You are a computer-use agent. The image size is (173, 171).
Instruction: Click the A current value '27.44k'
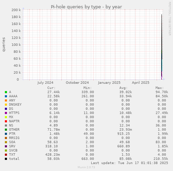click(x=54, y=92)
